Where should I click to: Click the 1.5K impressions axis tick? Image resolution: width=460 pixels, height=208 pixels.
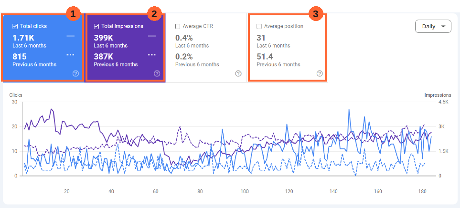[443, 151]
